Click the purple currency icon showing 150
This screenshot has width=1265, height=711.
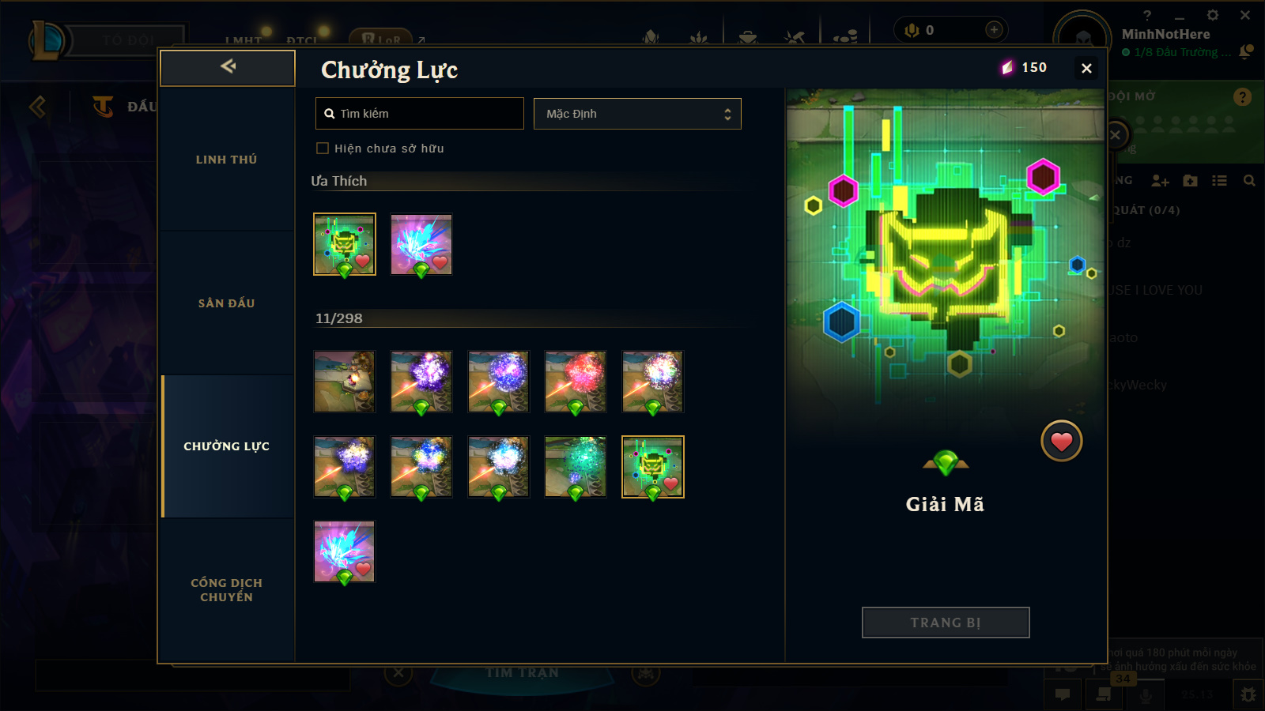click(x=1007, y=68)
